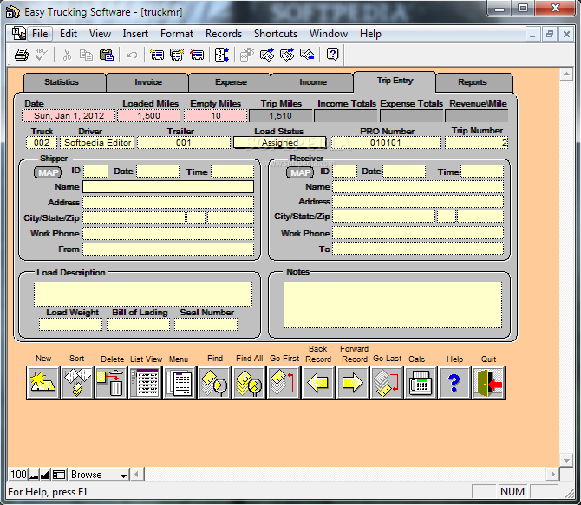The image size is (581, 505).
Task: Open the Calc calculator icon
Action: pos(420,383)
